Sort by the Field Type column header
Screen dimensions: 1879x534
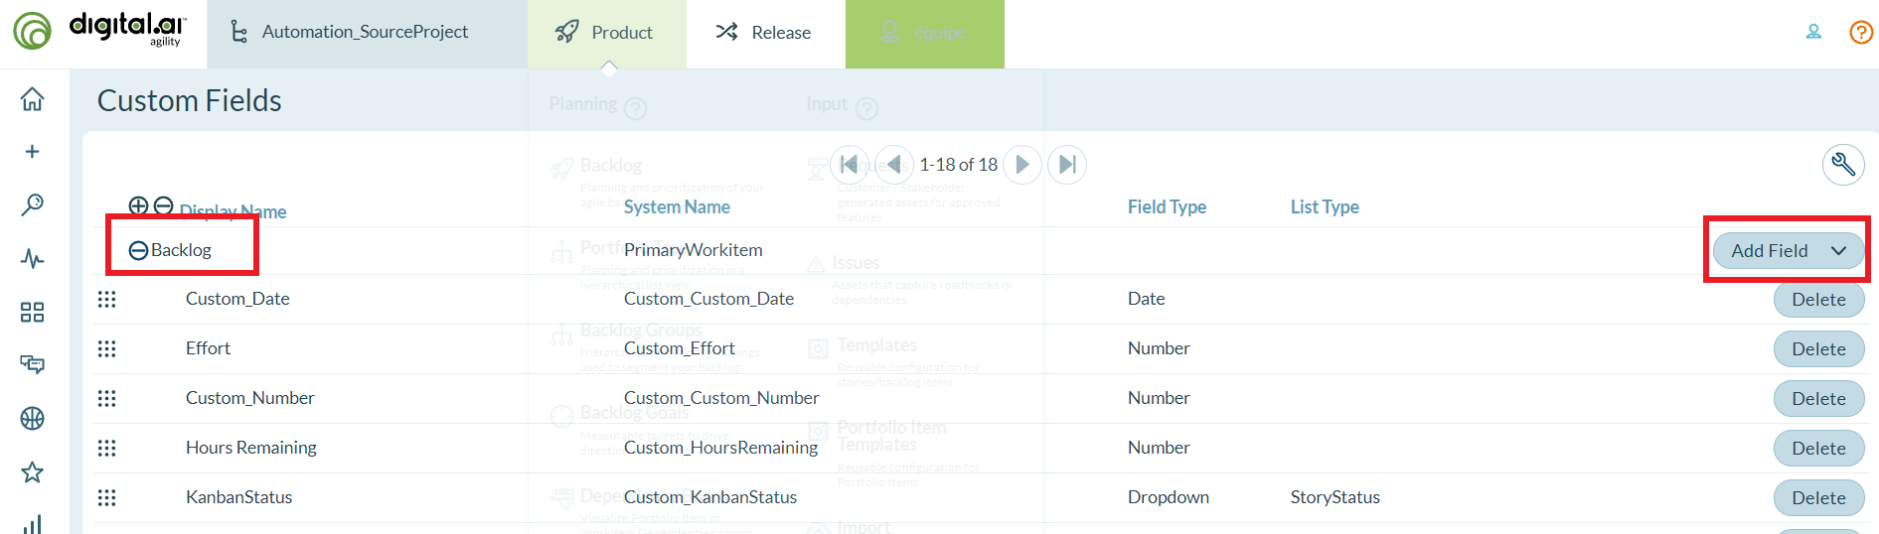(1166, 207)
